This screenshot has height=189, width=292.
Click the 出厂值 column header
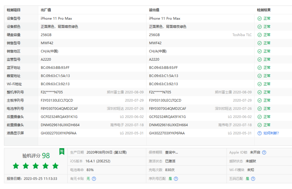click(x=46, y=10)
